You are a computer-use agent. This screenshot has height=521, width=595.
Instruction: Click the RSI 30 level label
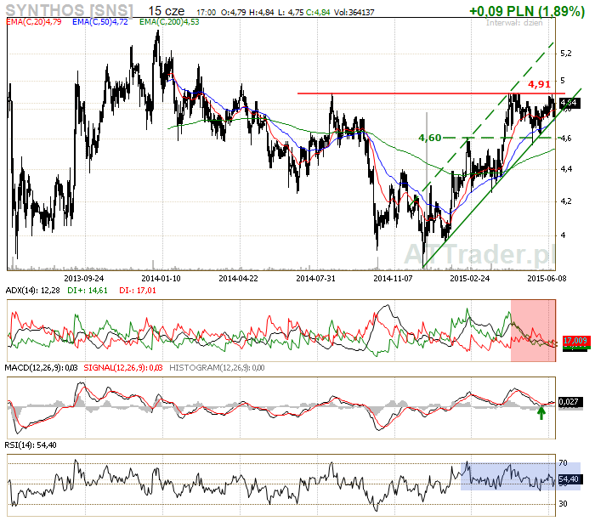tap(563, 504)
